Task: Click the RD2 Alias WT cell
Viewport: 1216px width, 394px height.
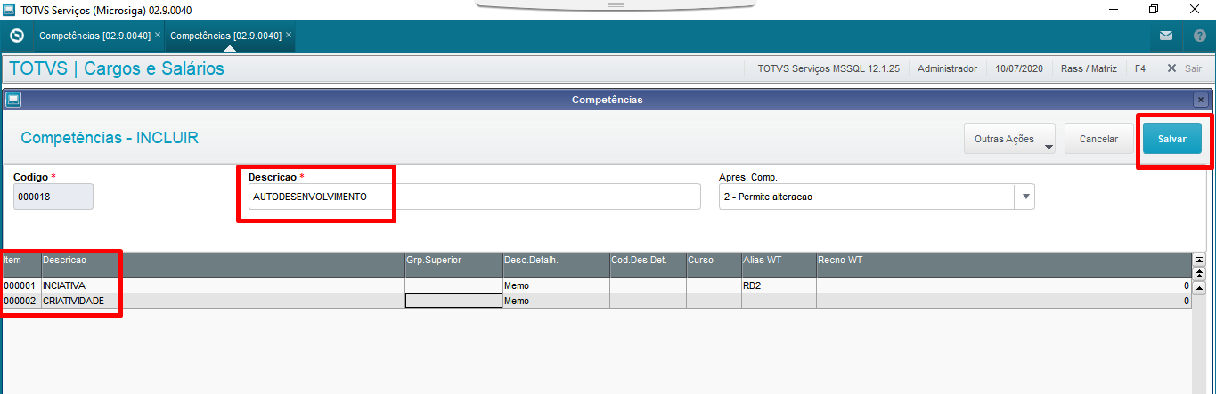Action: [779, 286]
